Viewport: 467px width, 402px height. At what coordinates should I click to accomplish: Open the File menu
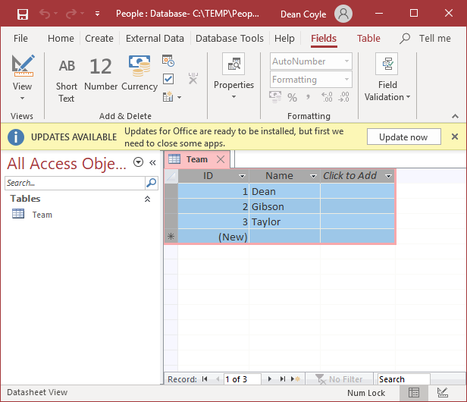pyautogui.click(x=20, y=39)
